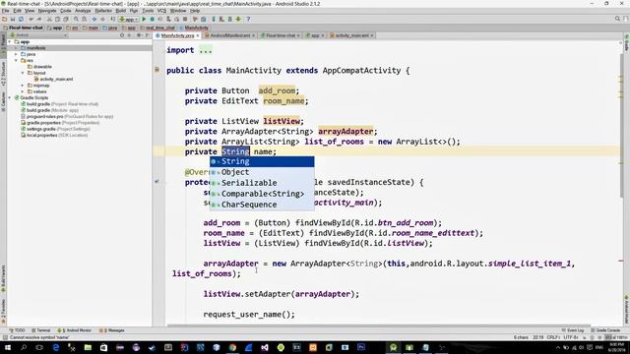Expand the java folder node

[x=17, y=54]
